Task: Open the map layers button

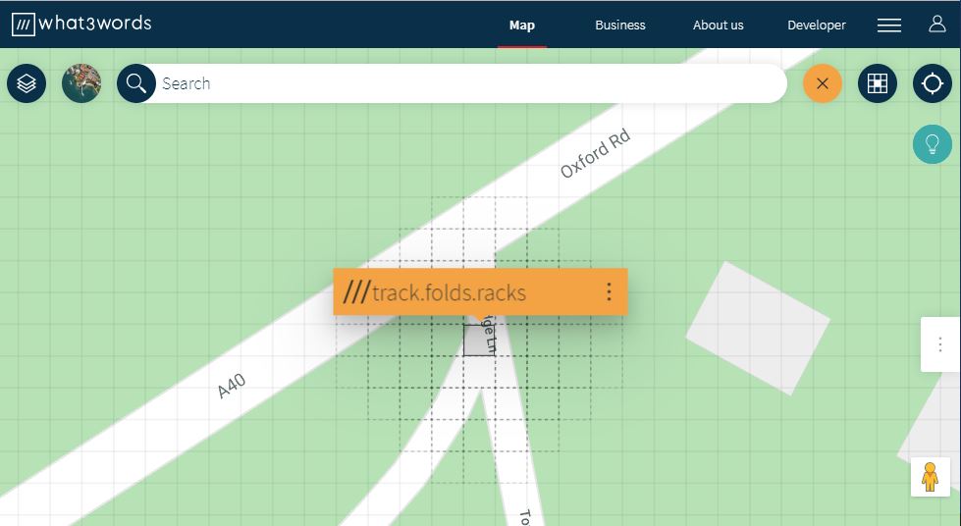Action: pos(27,83)
